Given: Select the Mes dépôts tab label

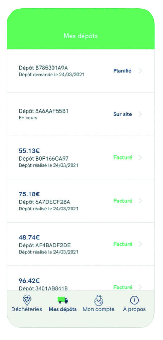Looking at the screenshot, I should coord(63,309).
